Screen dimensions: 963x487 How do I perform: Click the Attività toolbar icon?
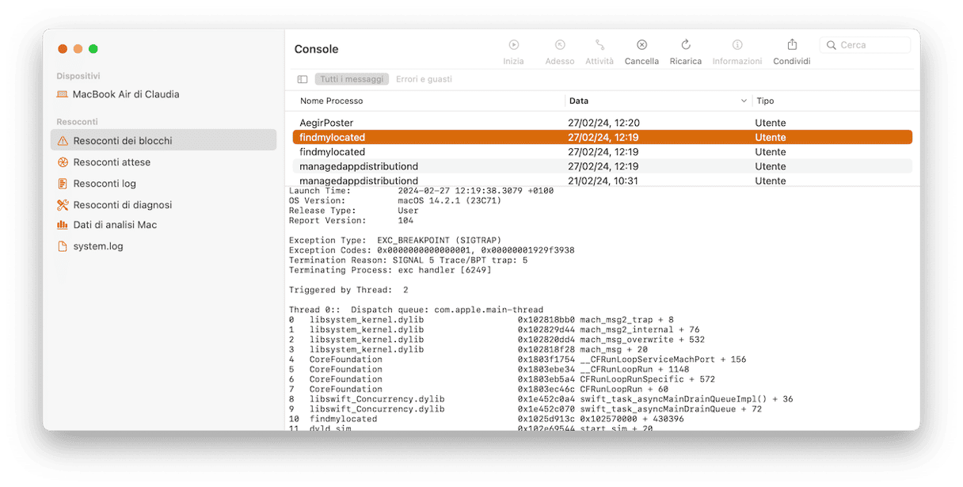tap(599, 45)
